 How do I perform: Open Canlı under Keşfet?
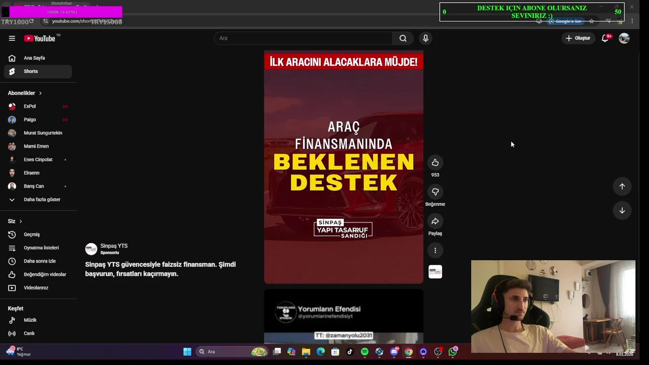[x=38, y=333]
